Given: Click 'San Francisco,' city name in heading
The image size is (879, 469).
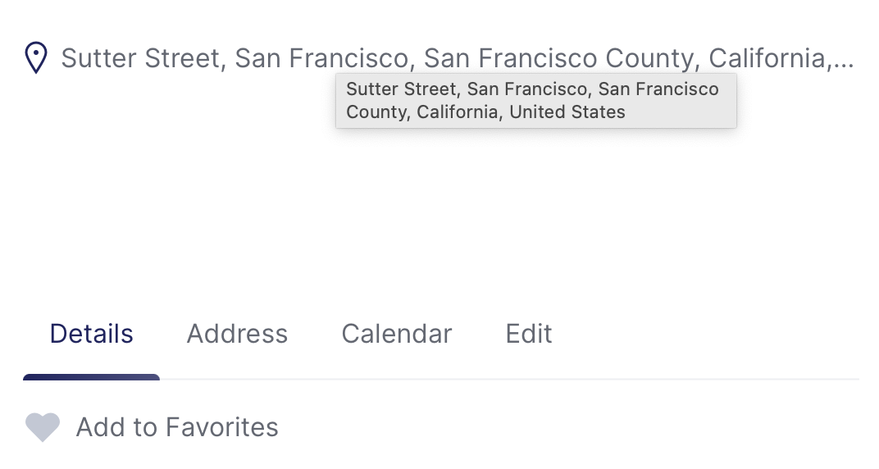Looking at the screenshot, I should coord(325,58).
